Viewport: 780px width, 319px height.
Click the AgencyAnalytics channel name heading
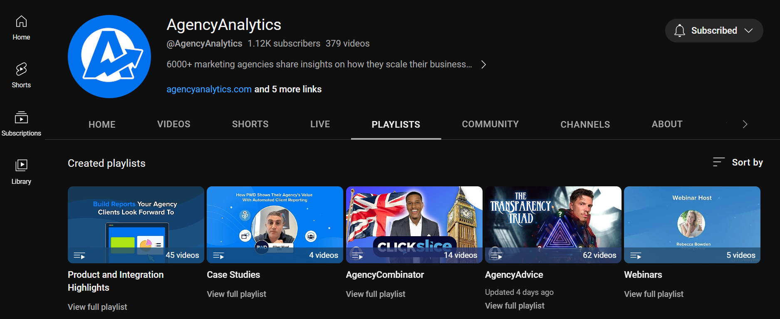(224, 25)
